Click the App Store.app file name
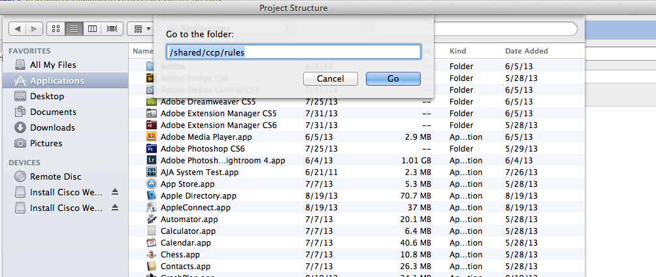Image resolution: width=656 pixels, height=277 pixels. pyautogui.click(x=188, y=184)
